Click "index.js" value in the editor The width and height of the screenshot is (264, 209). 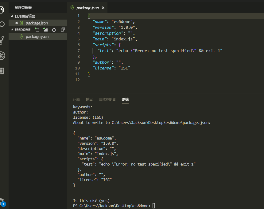(x=123, y=39)
